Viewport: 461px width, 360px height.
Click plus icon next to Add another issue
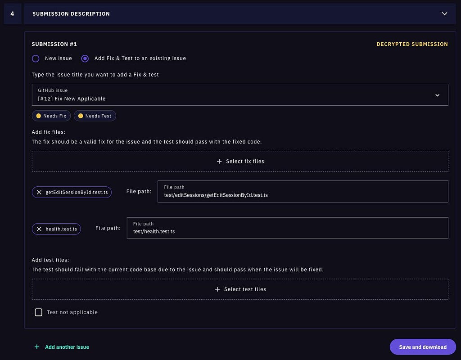[x=37, y=347]
